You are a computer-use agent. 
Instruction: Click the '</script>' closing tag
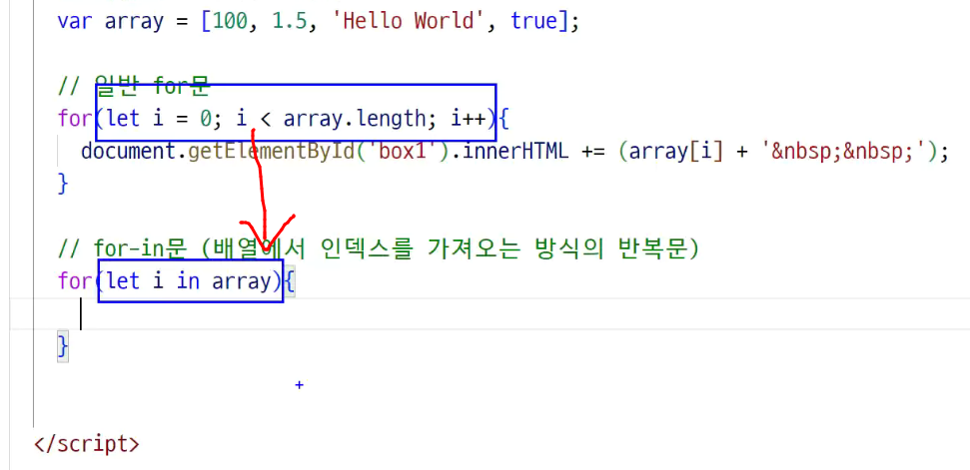(87, 444)
